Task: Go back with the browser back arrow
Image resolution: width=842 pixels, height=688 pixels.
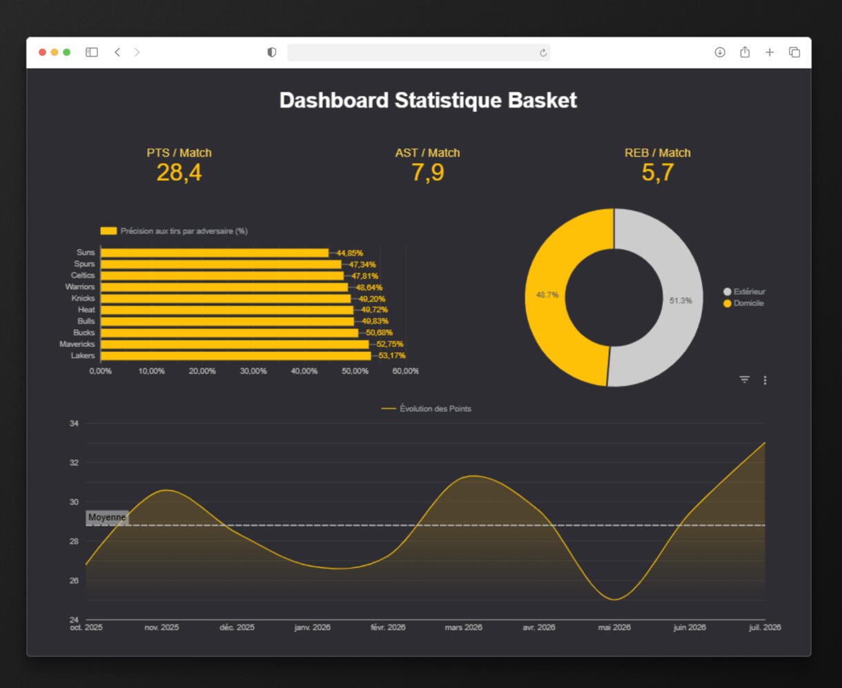Action: pyautogui.click(x=117, y=52)
